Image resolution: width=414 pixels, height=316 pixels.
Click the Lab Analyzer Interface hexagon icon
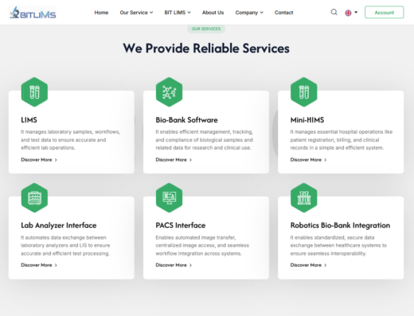point(34,197)
